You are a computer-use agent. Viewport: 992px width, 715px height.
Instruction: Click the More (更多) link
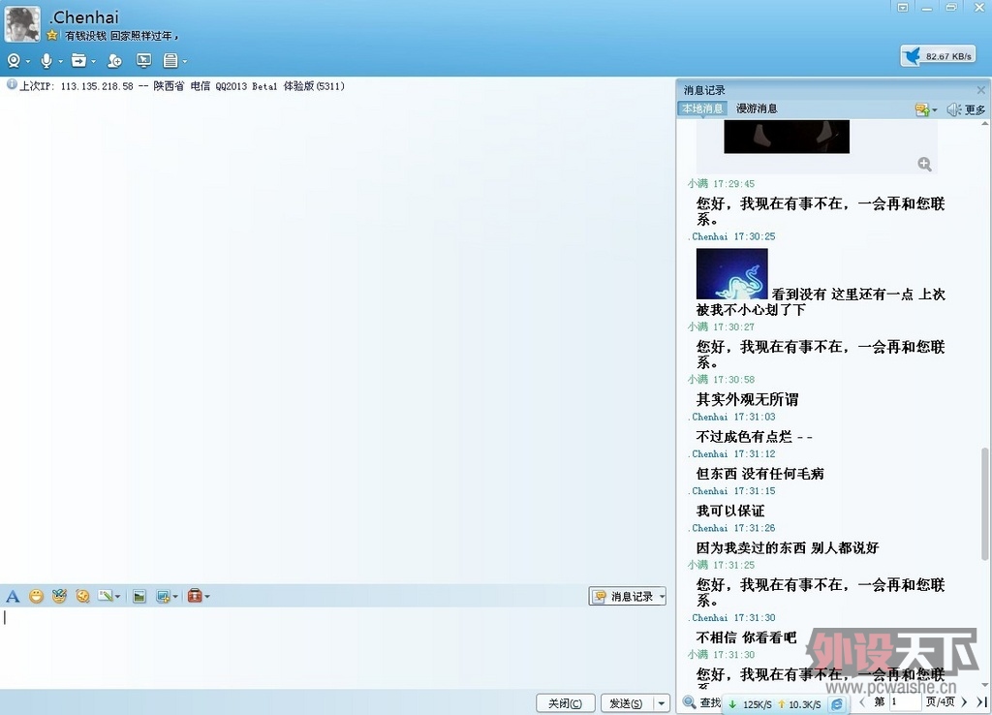pos(975,109)
